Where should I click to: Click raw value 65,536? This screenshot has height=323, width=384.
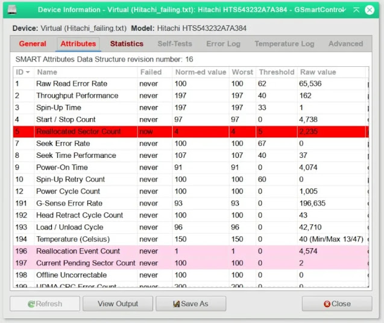coord(310,84)
